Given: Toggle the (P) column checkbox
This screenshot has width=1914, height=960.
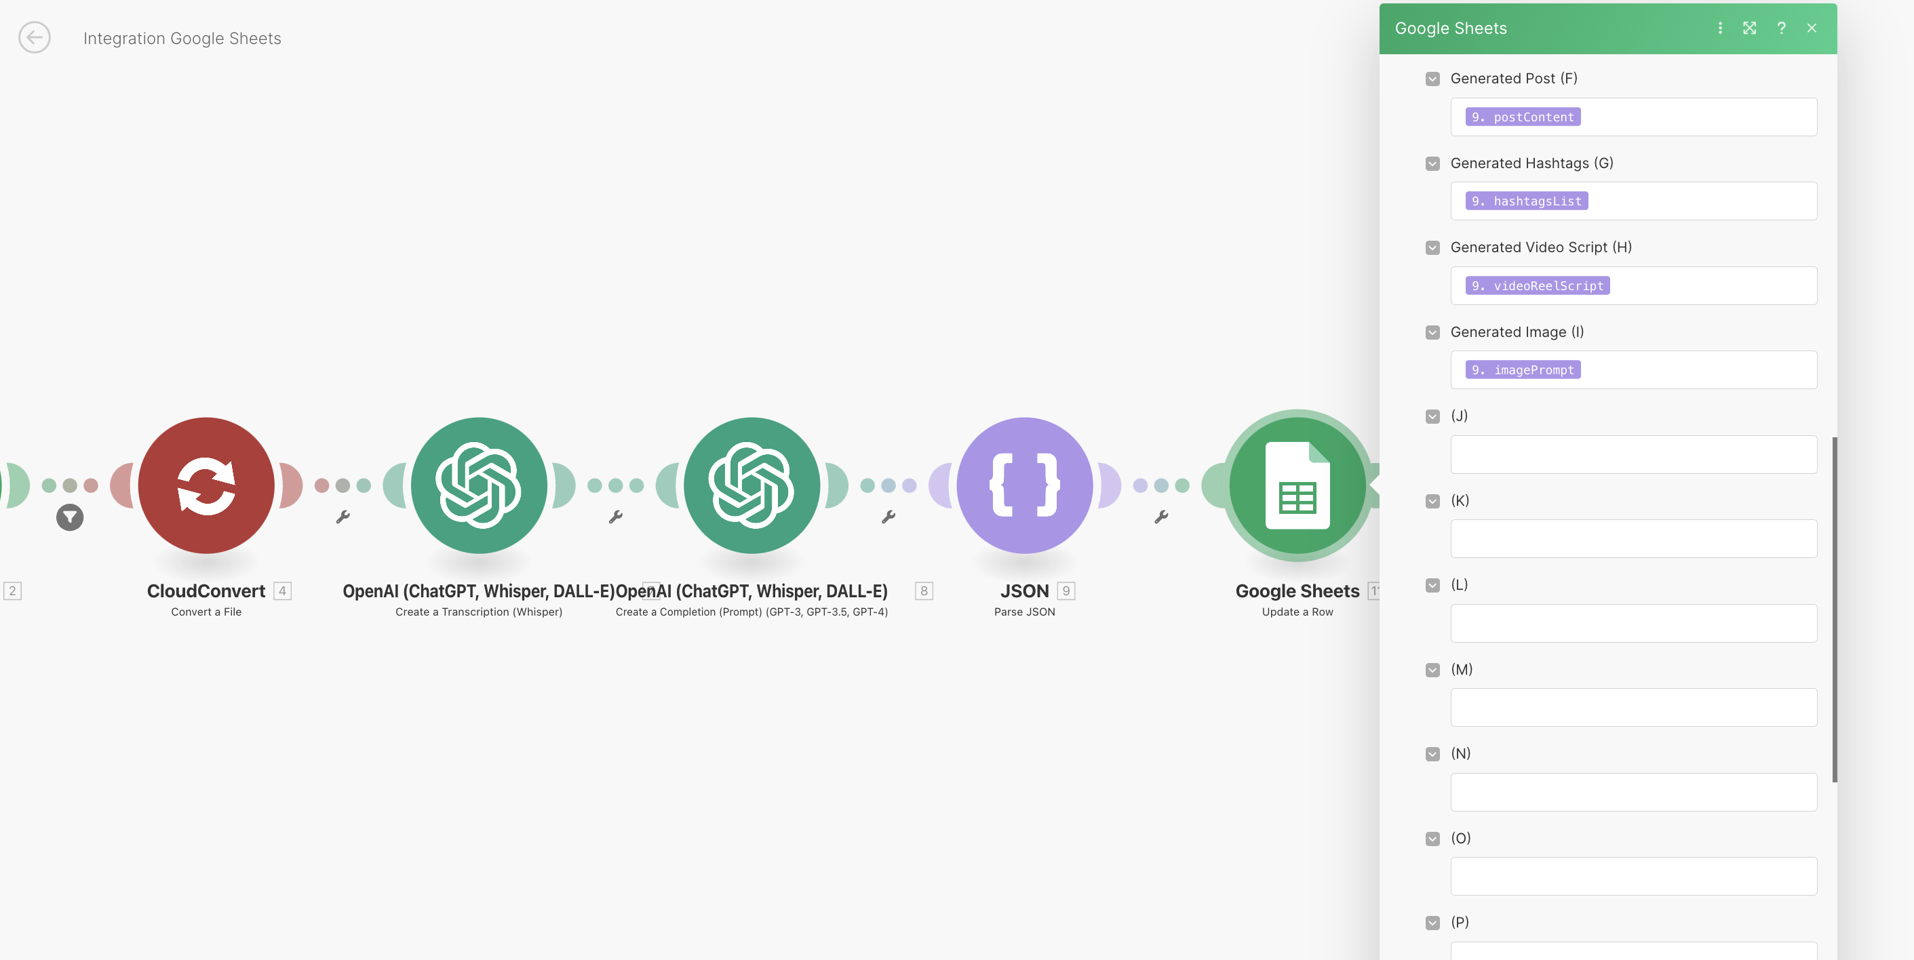Looking at the screenshot, I should tap(1432, 923).
